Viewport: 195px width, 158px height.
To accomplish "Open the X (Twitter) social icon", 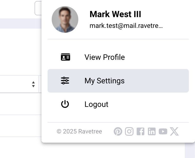I will point(174,132).
